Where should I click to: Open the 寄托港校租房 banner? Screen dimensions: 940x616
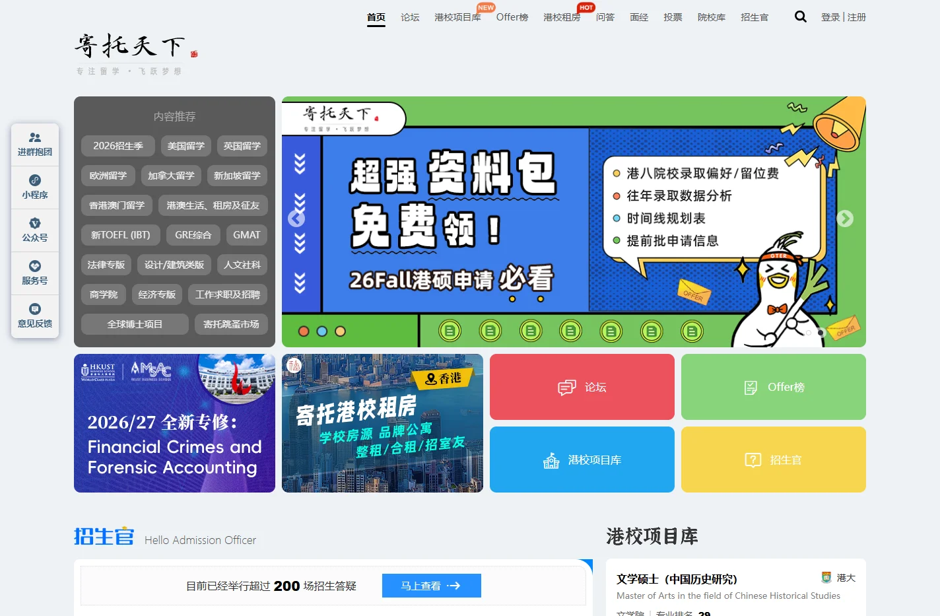click(x=382, y=423)
